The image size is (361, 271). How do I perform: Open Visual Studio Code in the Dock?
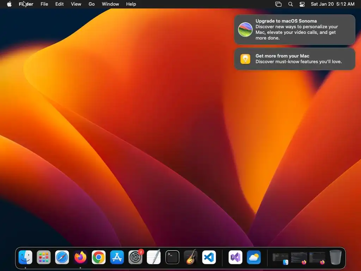click(209, 257)
